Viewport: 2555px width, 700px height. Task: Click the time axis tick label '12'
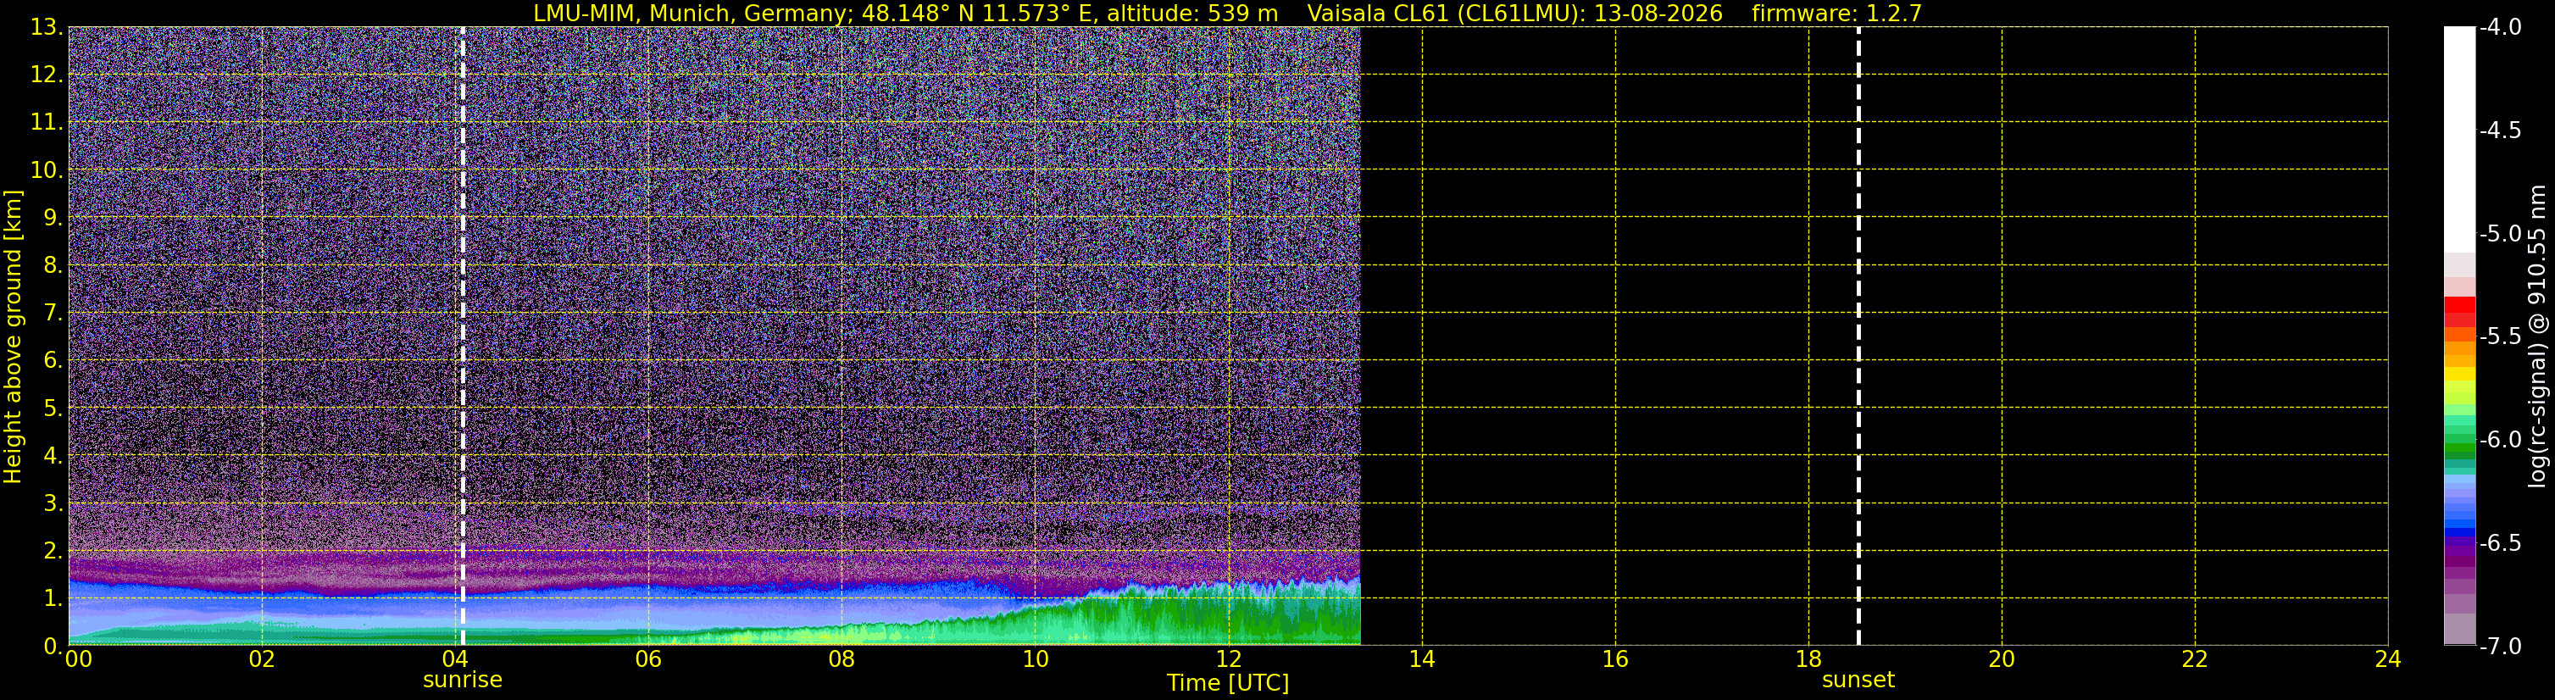pos(1228,659)
